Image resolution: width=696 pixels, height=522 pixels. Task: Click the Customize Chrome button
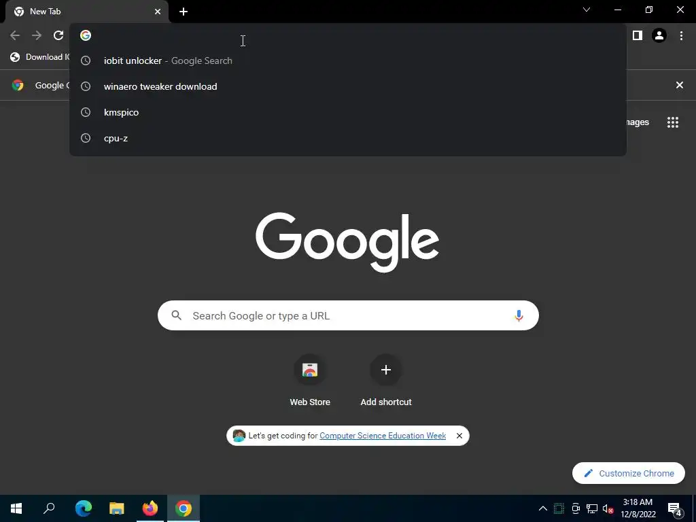(629, 473)
